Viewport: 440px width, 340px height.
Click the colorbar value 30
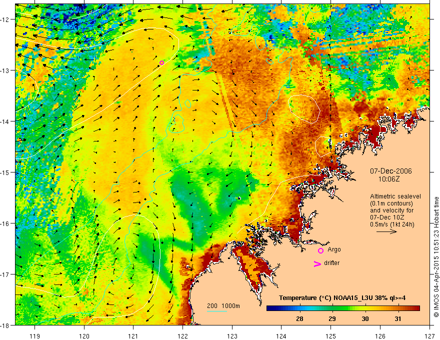(x=365, y=318)
